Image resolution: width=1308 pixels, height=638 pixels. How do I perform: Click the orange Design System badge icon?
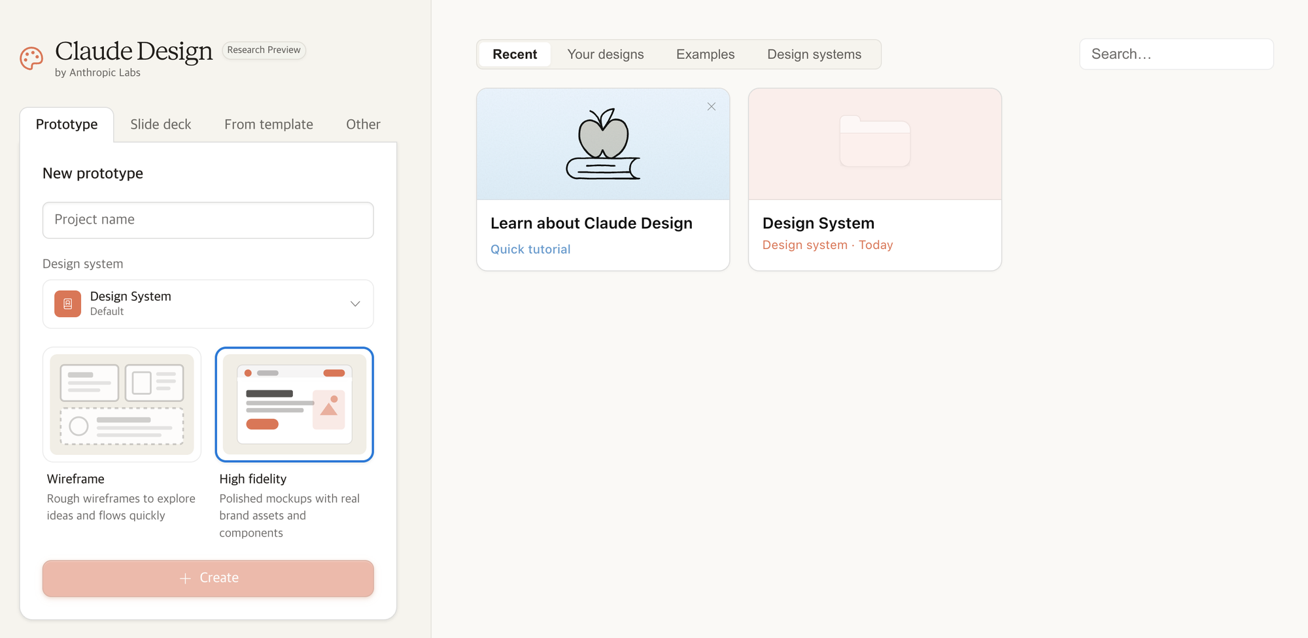67,304
